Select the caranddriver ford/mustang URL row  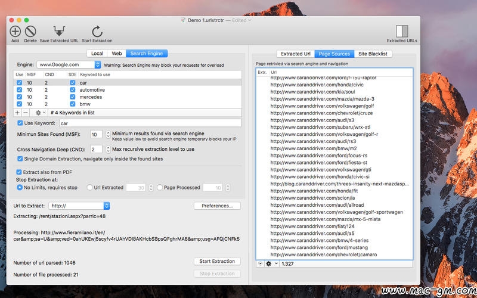(x=334, y=247)
